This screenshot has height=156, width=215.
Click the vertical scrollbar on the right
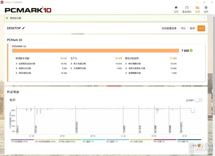coord(214,66)
